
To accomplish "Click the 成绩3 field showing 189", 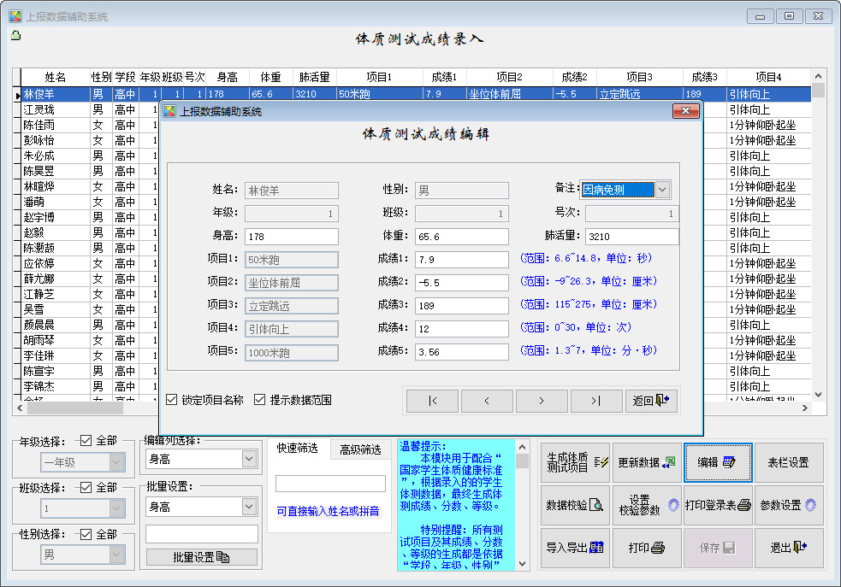I will click(x=462, y=306).
